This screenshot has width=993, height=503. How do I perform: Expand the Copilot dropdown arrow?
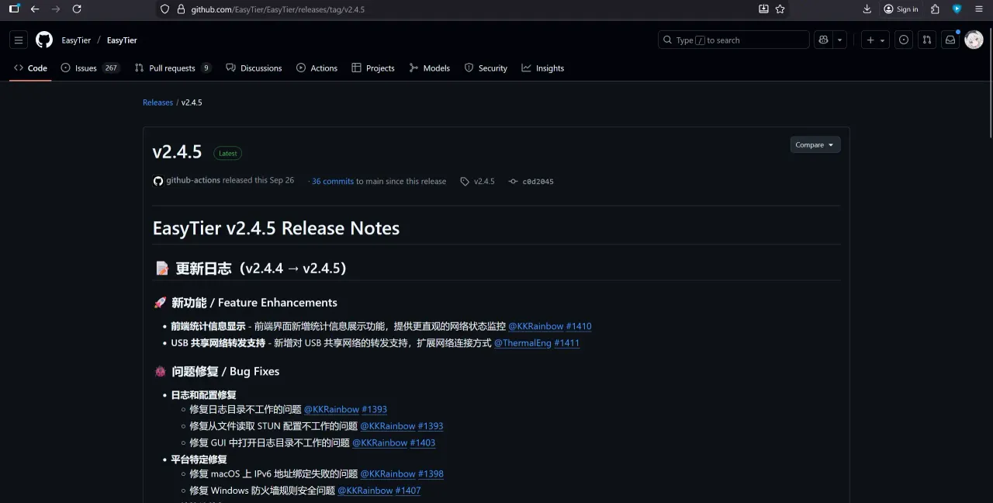840,40
